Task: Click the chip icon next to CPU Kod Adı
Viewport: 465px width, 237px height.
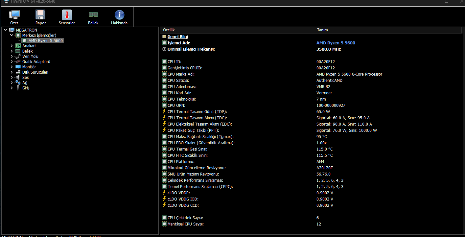Action: coord(164,93)
